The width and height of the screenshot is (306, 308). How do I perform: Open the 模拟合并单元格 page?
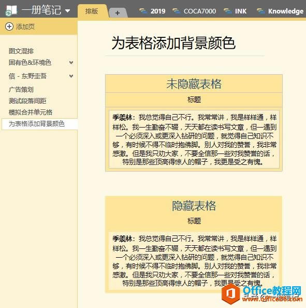point(31,113)
